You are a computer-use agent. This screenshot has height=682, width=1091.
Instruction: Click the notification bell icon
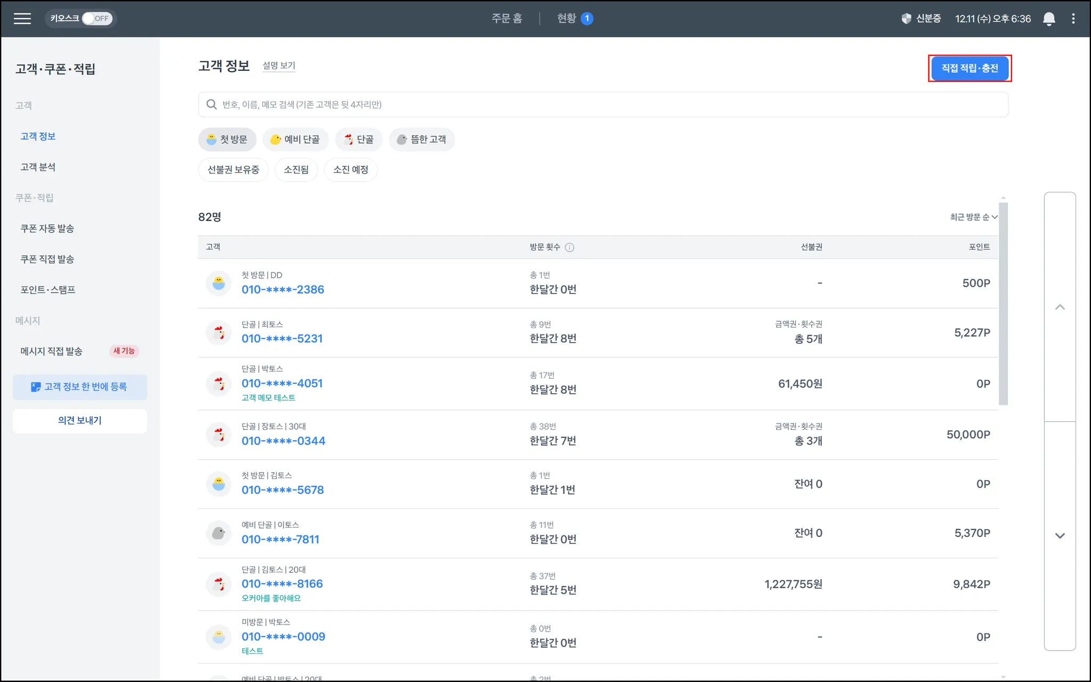(1048, 19)
